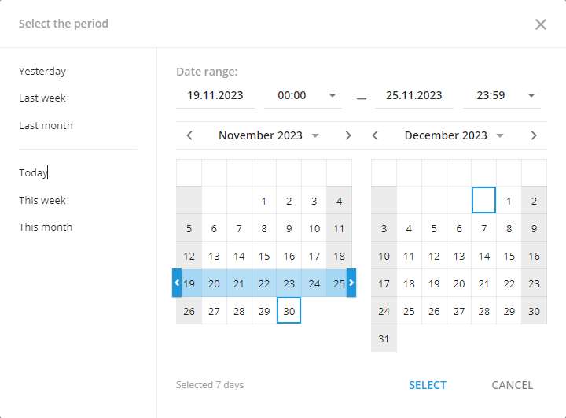This screenshot has width=566, height=418.
Task: Go to previous month before November 2023
Action: point(189,135)
